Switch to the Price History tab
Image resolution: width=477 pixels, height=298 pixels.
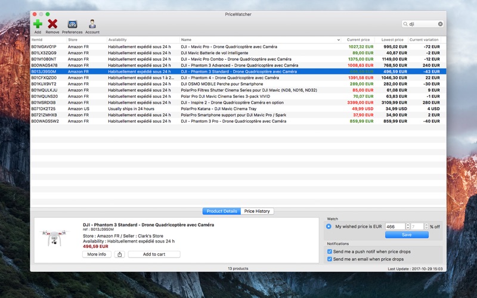click(x=257, y=211)
